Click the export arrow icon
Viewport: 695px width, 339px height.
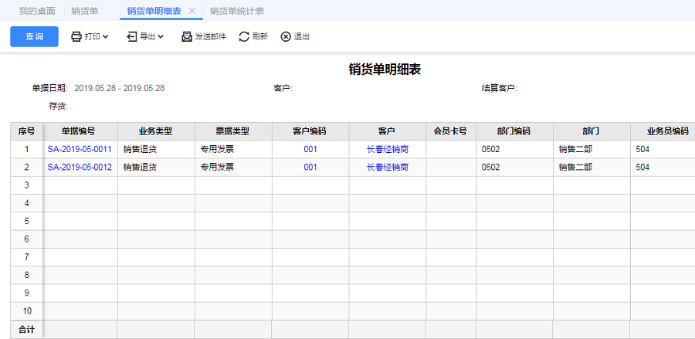[x=132, y=36]
